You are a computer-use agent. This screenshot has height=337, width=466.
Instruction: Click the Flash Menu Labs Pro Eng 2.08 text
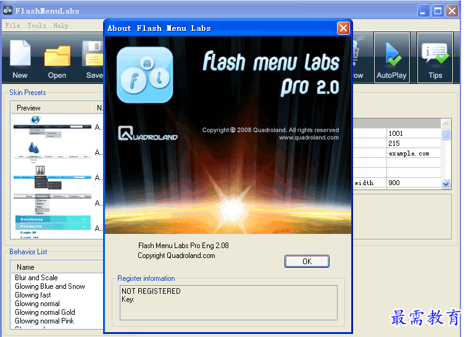pos(183,246)
